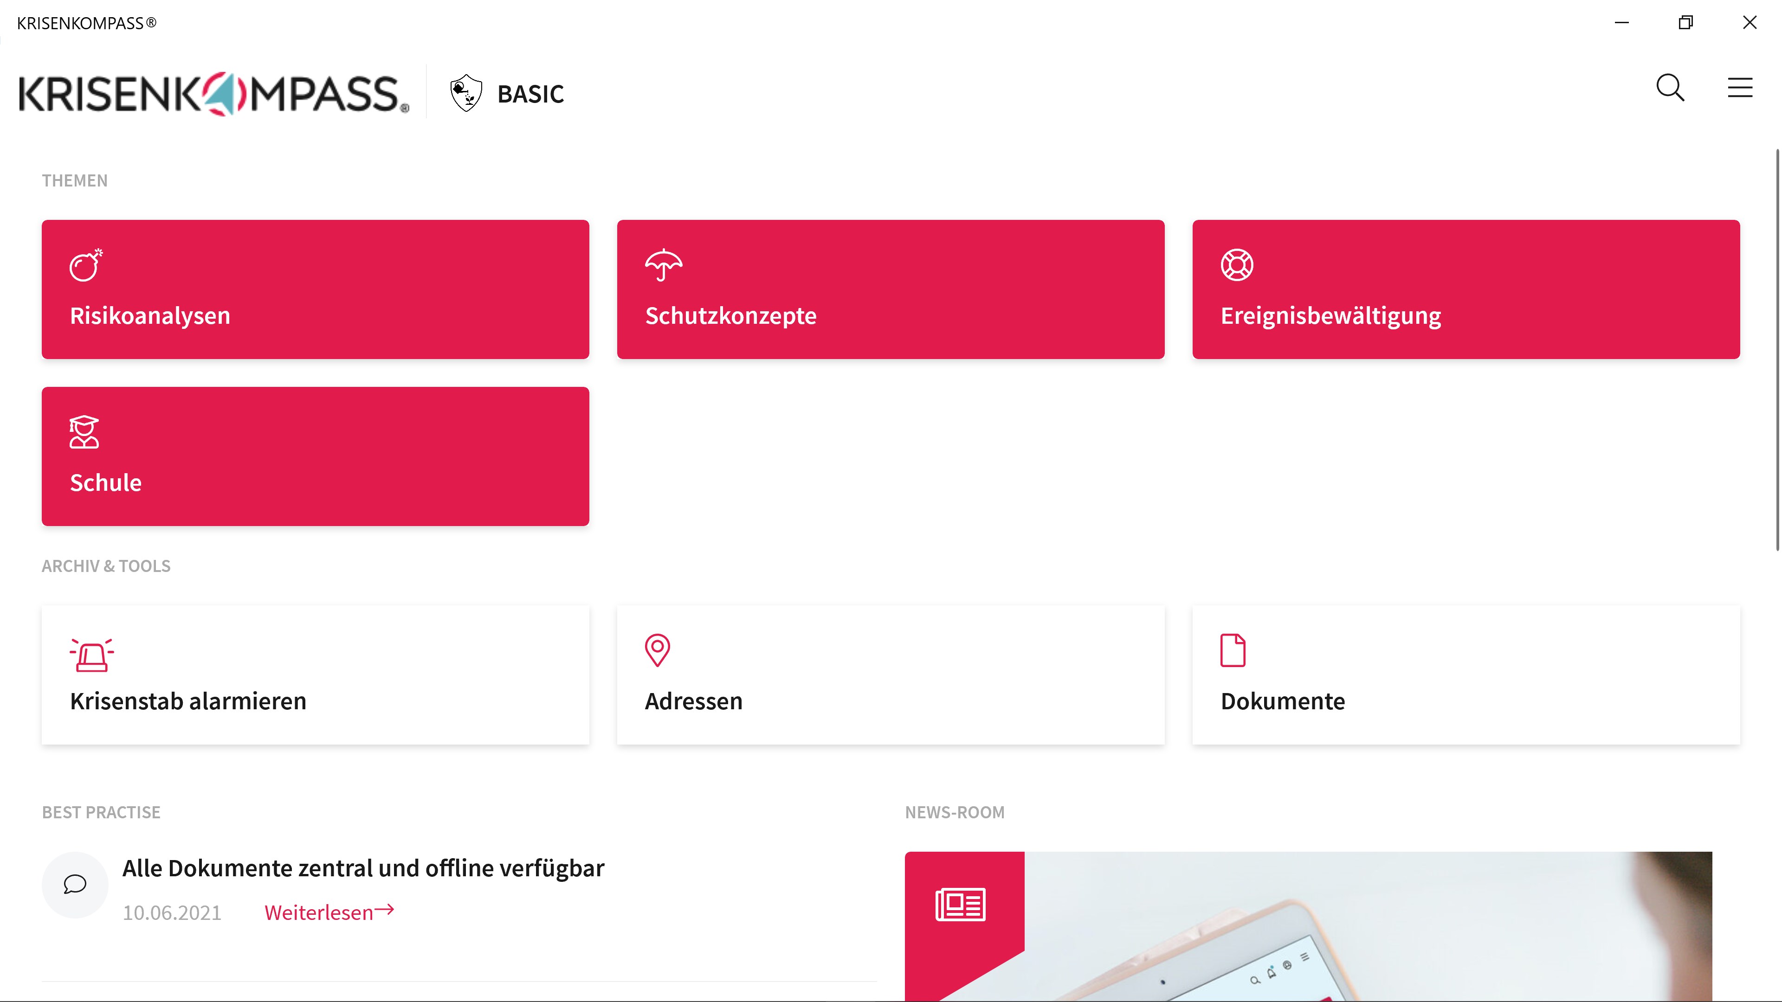Image resolution: width=1782 pixels, height=1002 pixels.
Task: Follow the Weiterlesen link
Action: pos(329,912)
